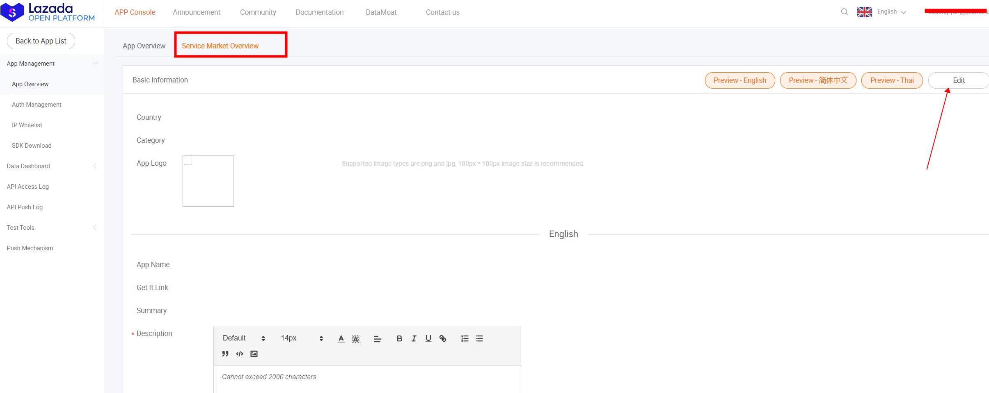Viewport: 989px width, 393px height.
Task: Insert a code block
Action: click(240, 354)
